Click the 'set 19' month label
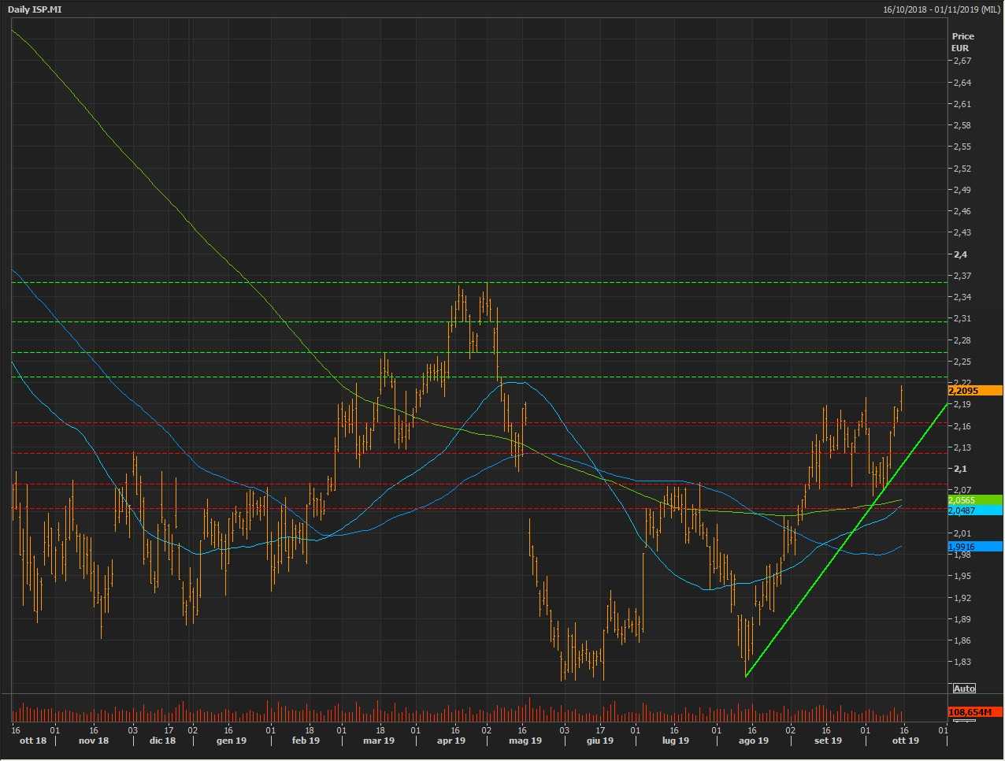Image resolution: width=1005 pixels, height=761 pixels. pos(828,741)
